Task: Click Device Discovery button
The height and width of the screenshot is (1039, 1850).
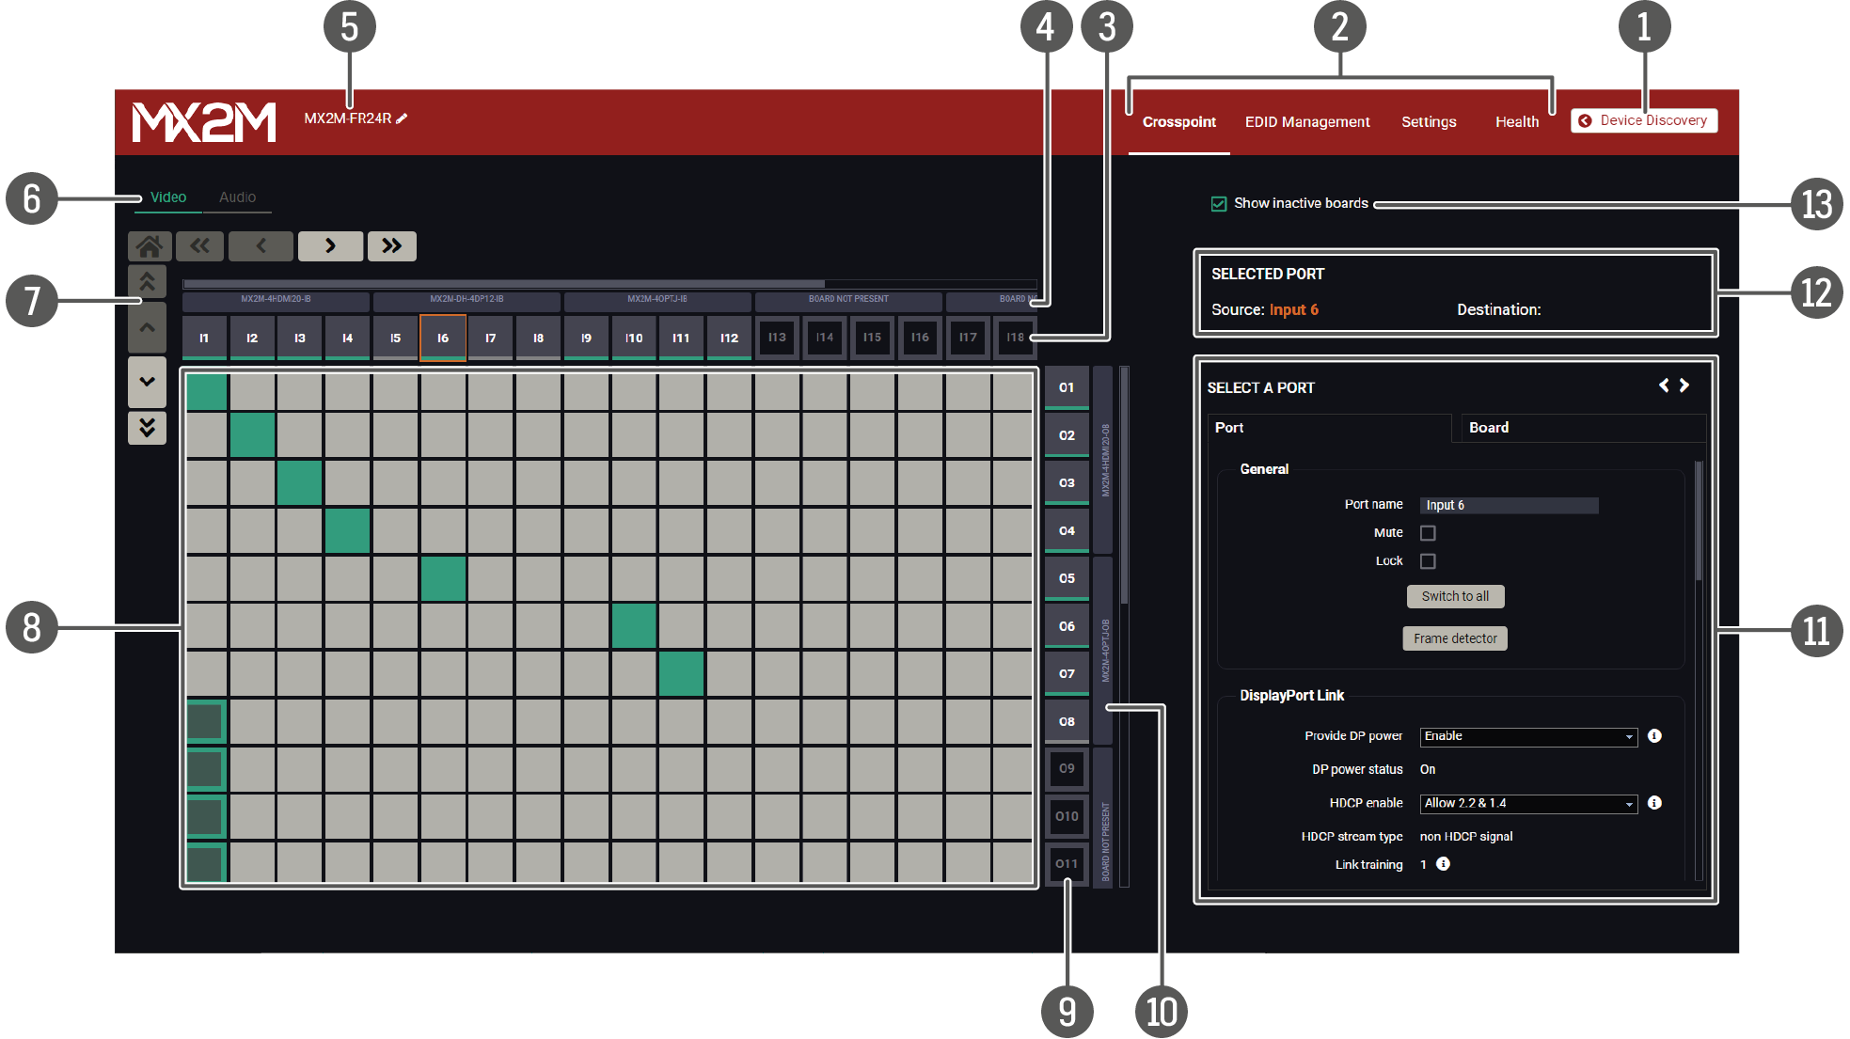Action: pyautogui.click(x=1644, y=120)
